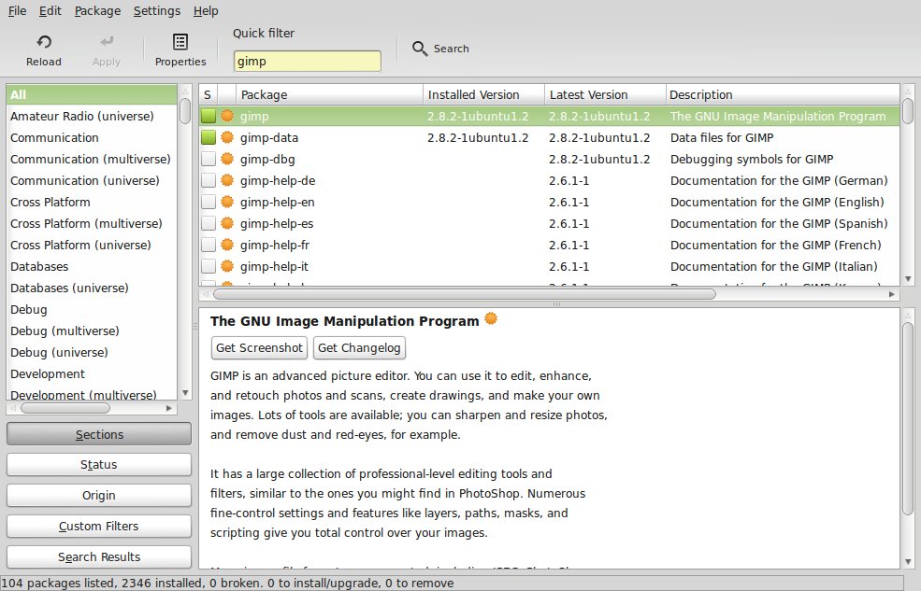Click the Reload toolbar icon
This screenshot has width=921, height=591.
click(x=43, y=42)
